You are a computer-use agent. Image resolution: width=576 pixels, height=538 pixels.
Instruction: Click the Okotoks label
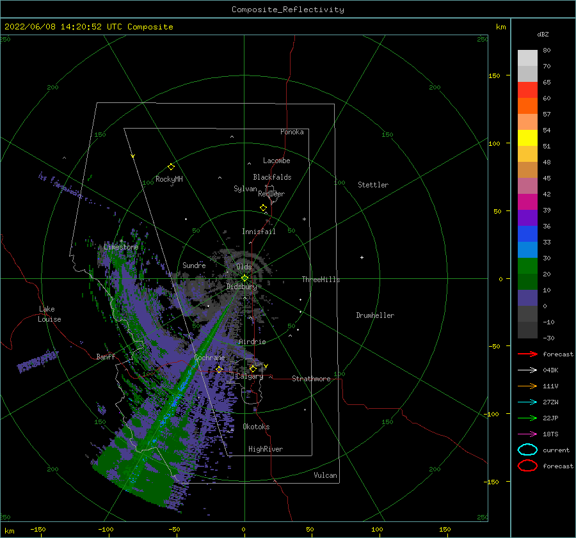point(256,427)
